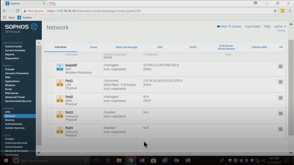Go back using the browser back arrow
Image resolution: width=294 pixels, height=165 pixels.
5,11
